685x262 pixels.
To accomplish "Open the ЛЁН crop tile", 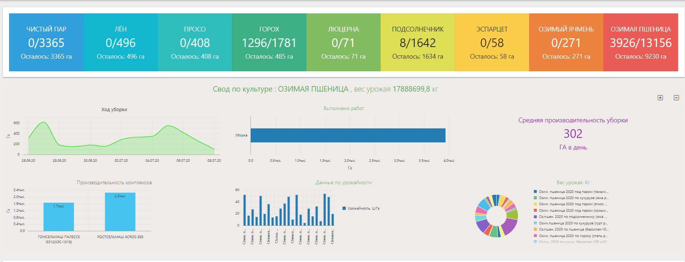I will 121,42.
